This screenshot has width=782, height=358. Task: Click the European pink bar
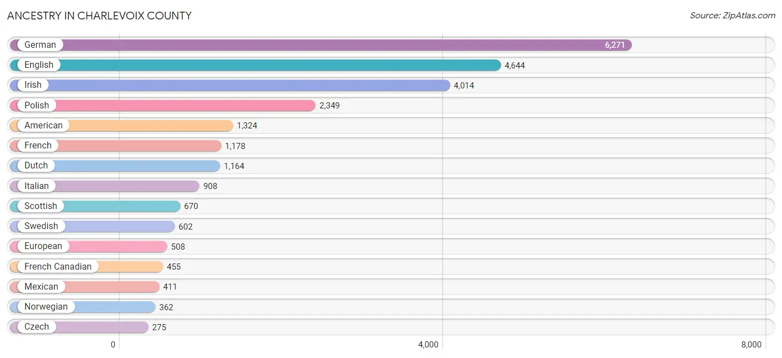click(x=88, y=246)
